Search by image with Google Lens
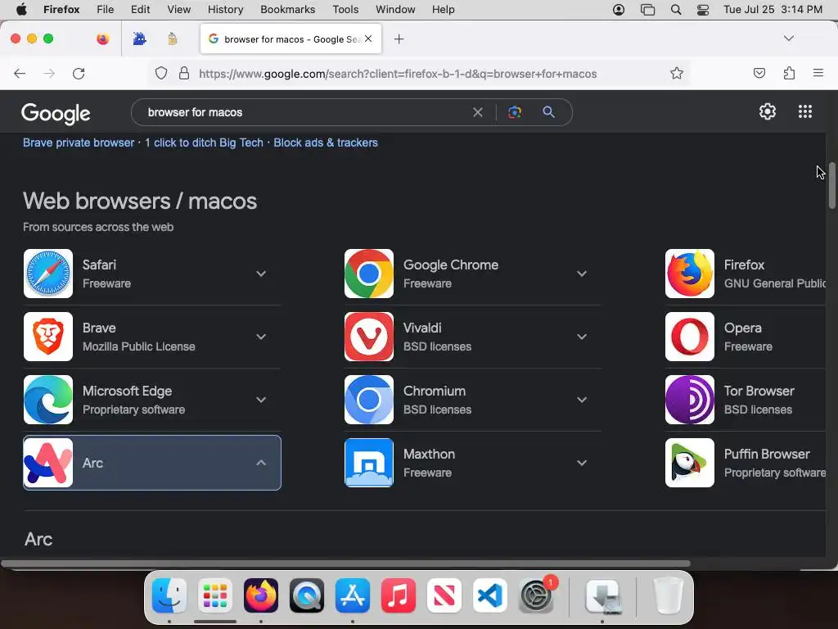This screenshot has width=838, height=629. pyautogui.click(x=514, y=112)
